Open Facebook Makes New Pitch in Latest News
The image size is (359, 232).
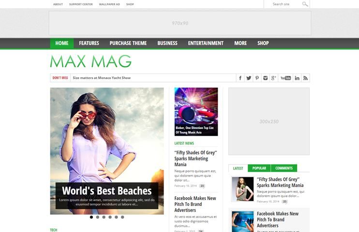[x=195, y=204]
